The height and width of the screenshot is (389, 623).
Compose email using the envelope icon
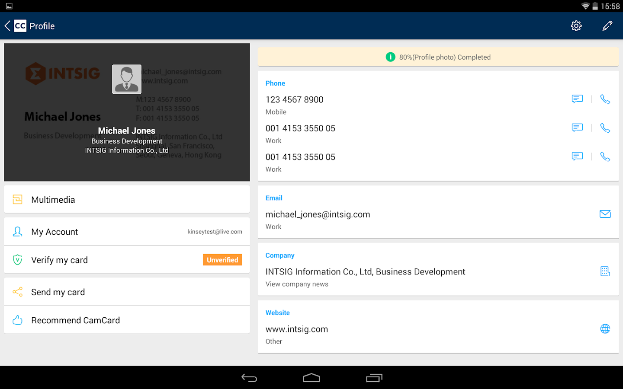605,214
